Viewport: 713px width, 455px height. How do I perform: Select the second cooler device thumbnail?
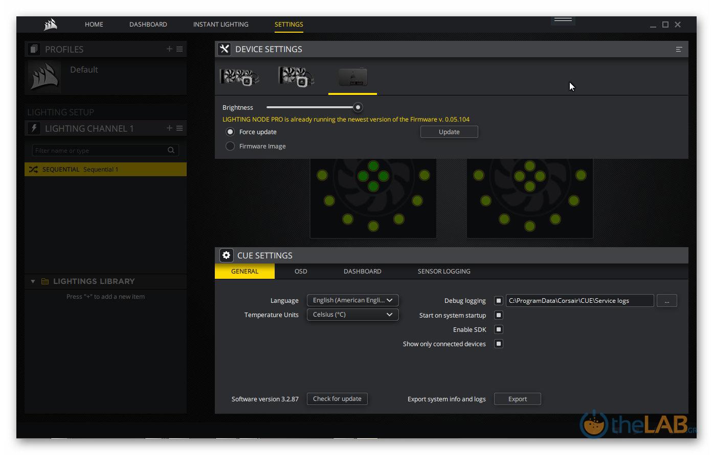296,77
